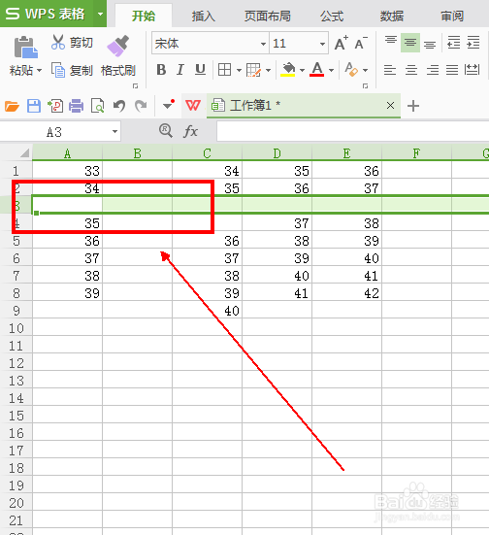This screenshot has width=489, height=535.
Task: Open the 数据 tab
Action: click(392, 16)
